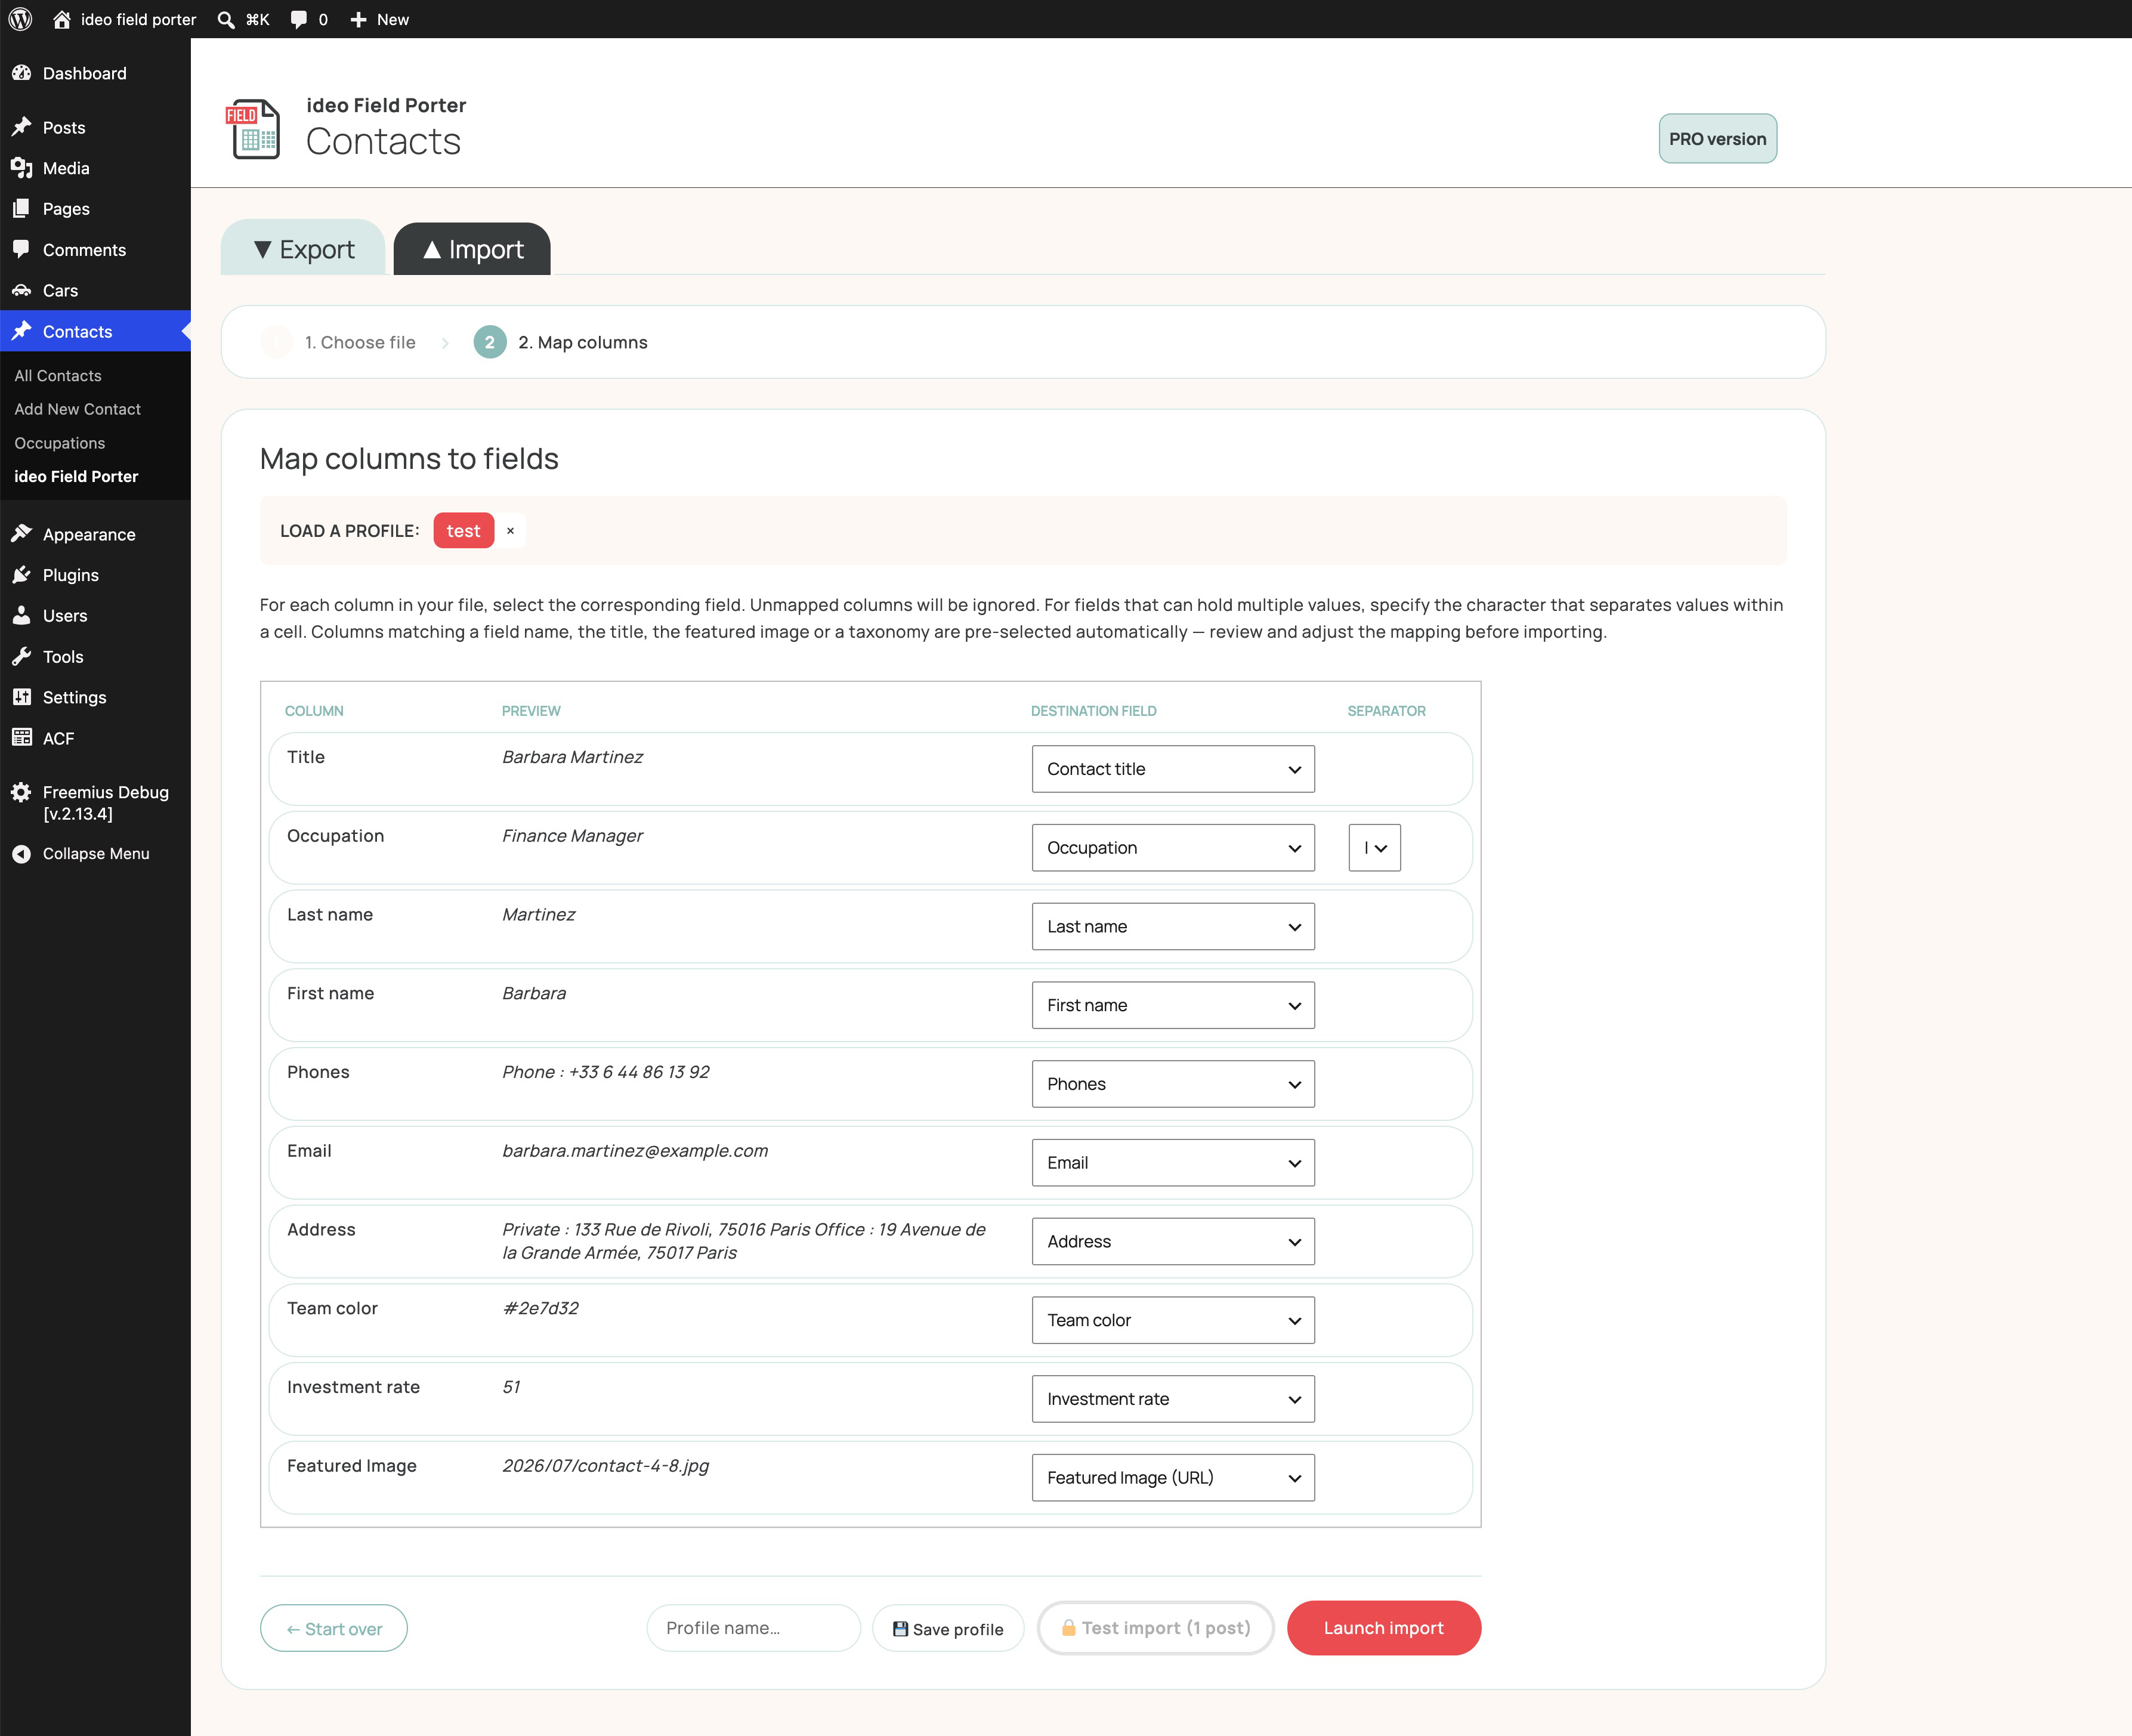The height and width of the screenshot is (1736, 2132).
Task: Open Add New Contact submenu item
Action: pyautogui.click(x=77, y=409)
